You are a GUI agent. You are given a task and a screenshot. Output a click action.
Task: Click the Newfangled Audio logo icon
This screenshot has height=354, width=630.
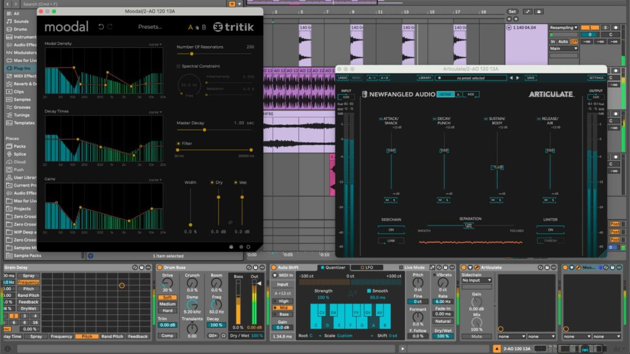pyautogui.click(x=364, y=94)
